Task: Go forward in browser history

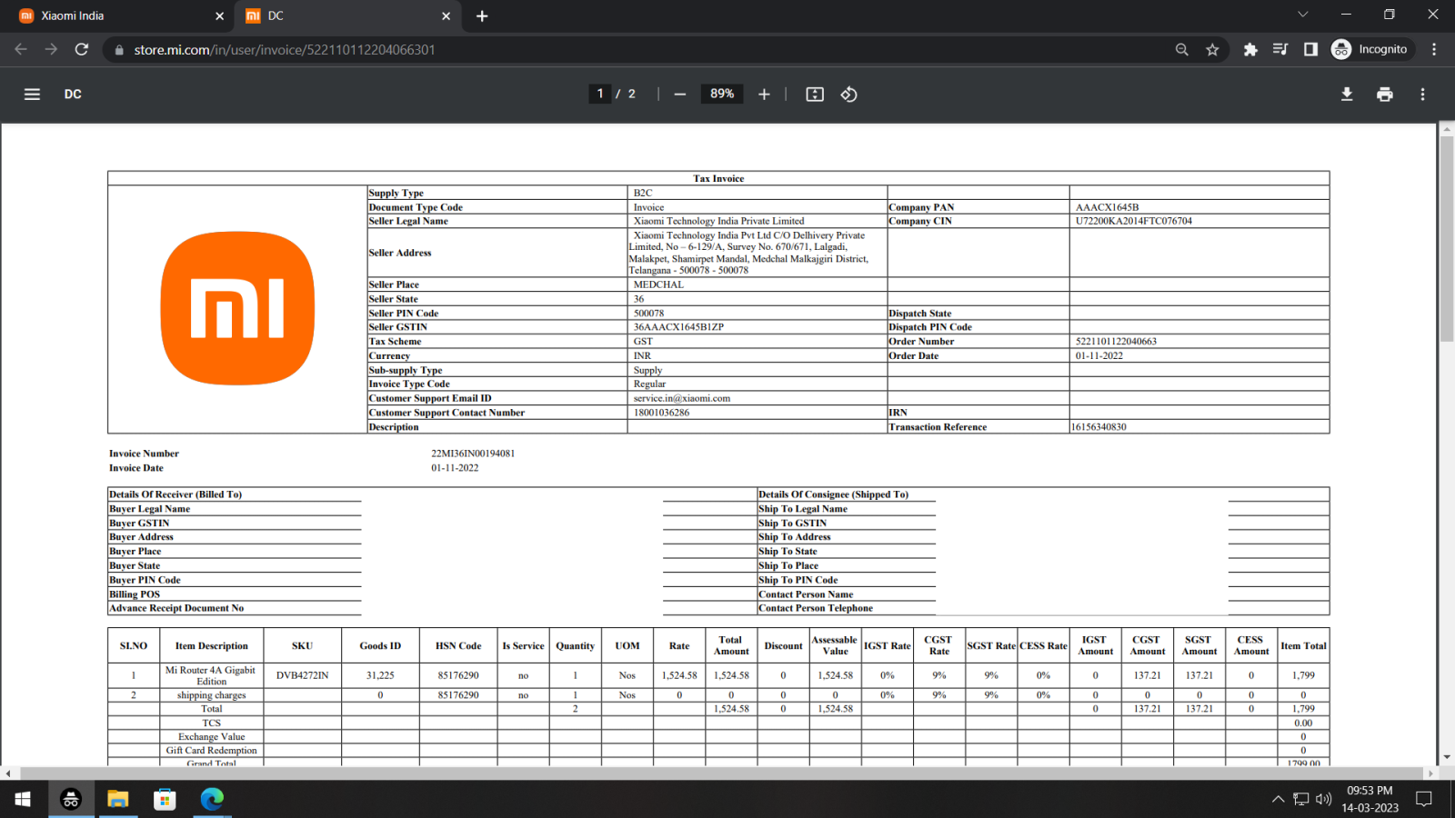Action: [x=51, y=49]
